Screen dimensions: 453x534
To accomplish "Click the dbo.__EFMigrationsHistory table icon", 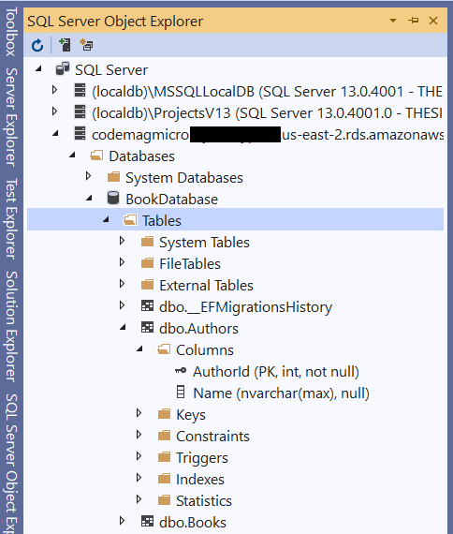I will tap(147, 306).
